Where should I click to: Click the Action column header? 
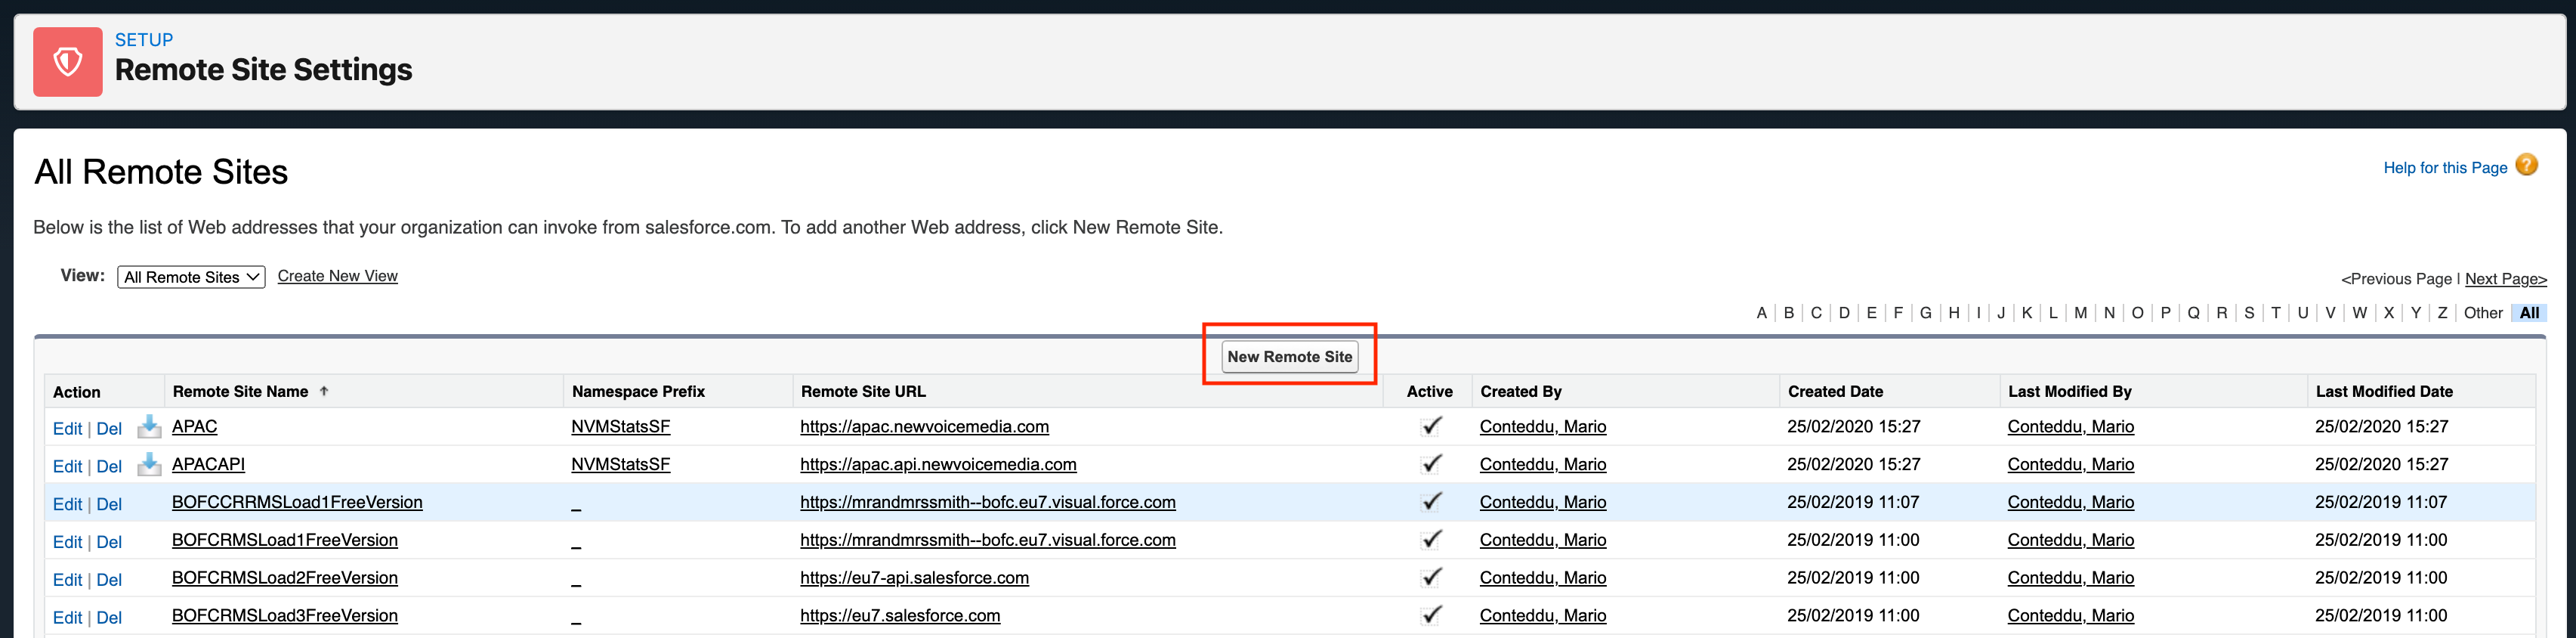pos(77,393)
